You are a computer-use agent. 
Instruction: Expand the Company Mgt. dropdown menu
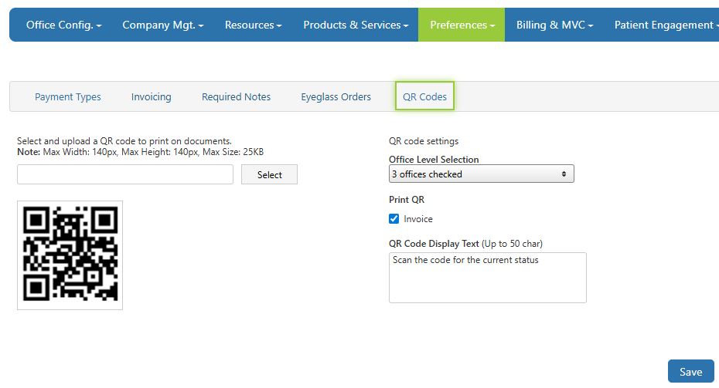click(x=163, y=25)
